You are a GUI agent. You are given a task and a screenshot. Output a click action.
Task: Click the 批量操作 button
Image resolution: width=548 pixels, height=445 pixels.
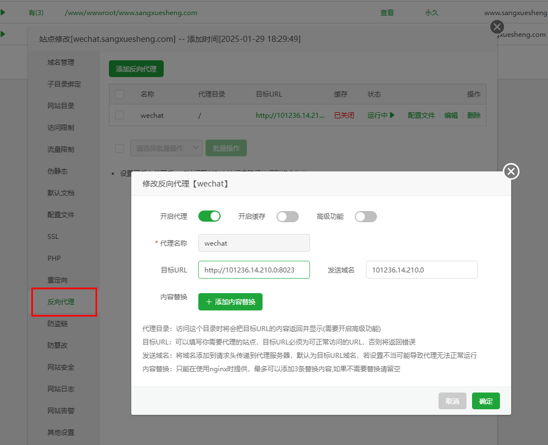point(226,148)
